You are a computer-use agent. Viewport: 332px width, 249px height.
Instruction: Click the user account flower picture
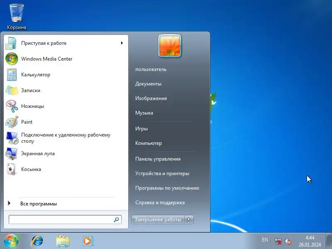tap(170, 46)
